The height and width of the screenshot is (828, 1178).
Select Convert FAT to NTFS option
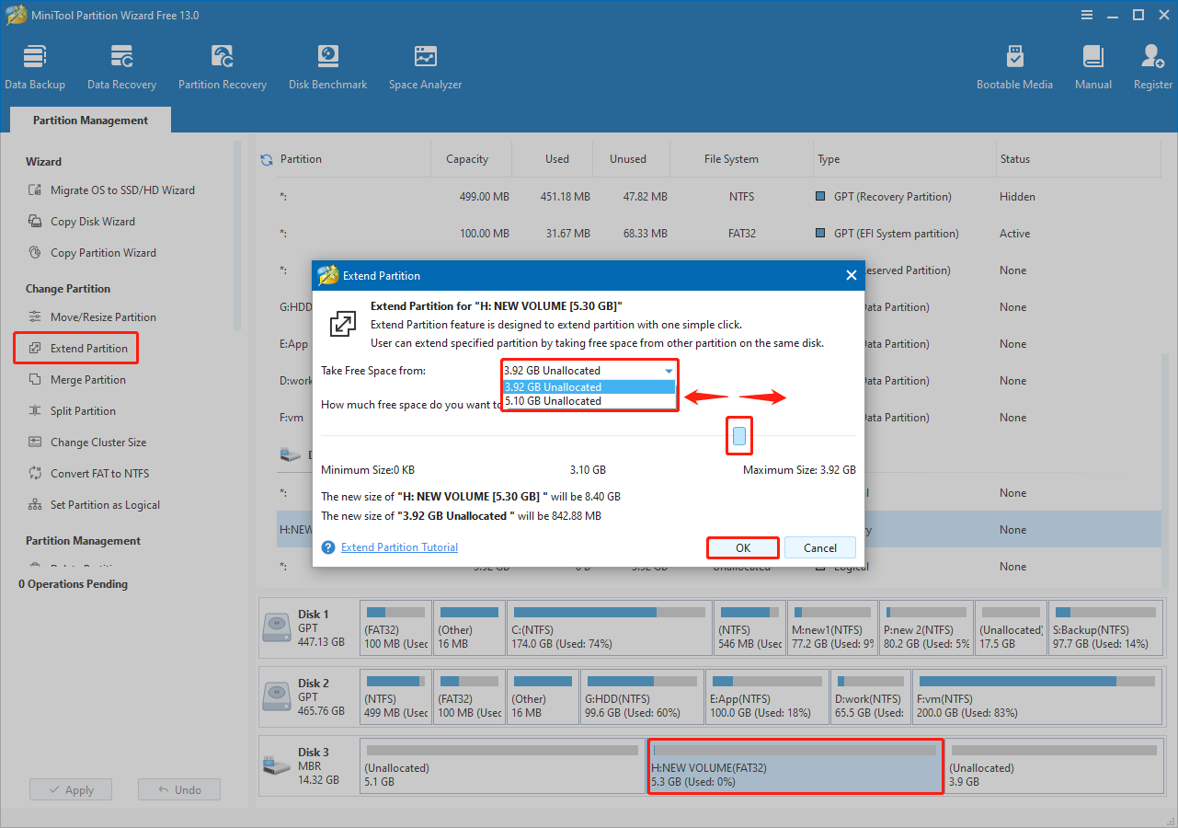click(x=100, y=473)
